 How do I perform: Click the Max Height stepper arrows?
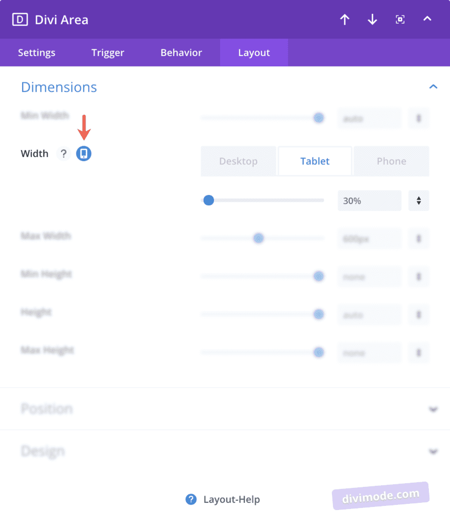[x=419, y=353]
